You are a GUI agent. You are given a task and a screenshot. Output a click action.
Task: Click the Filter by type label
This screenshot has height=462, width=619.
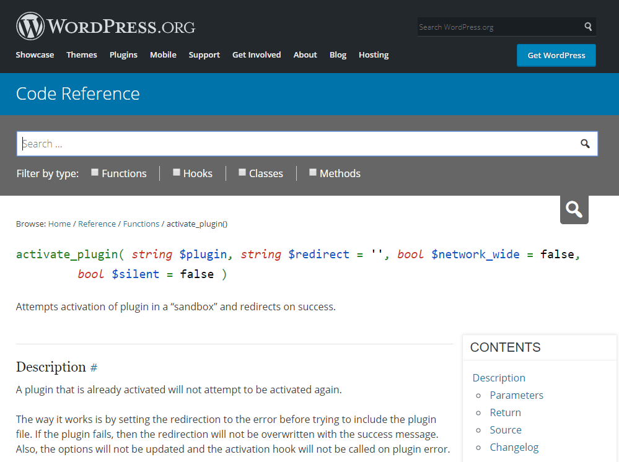[47, 173]
